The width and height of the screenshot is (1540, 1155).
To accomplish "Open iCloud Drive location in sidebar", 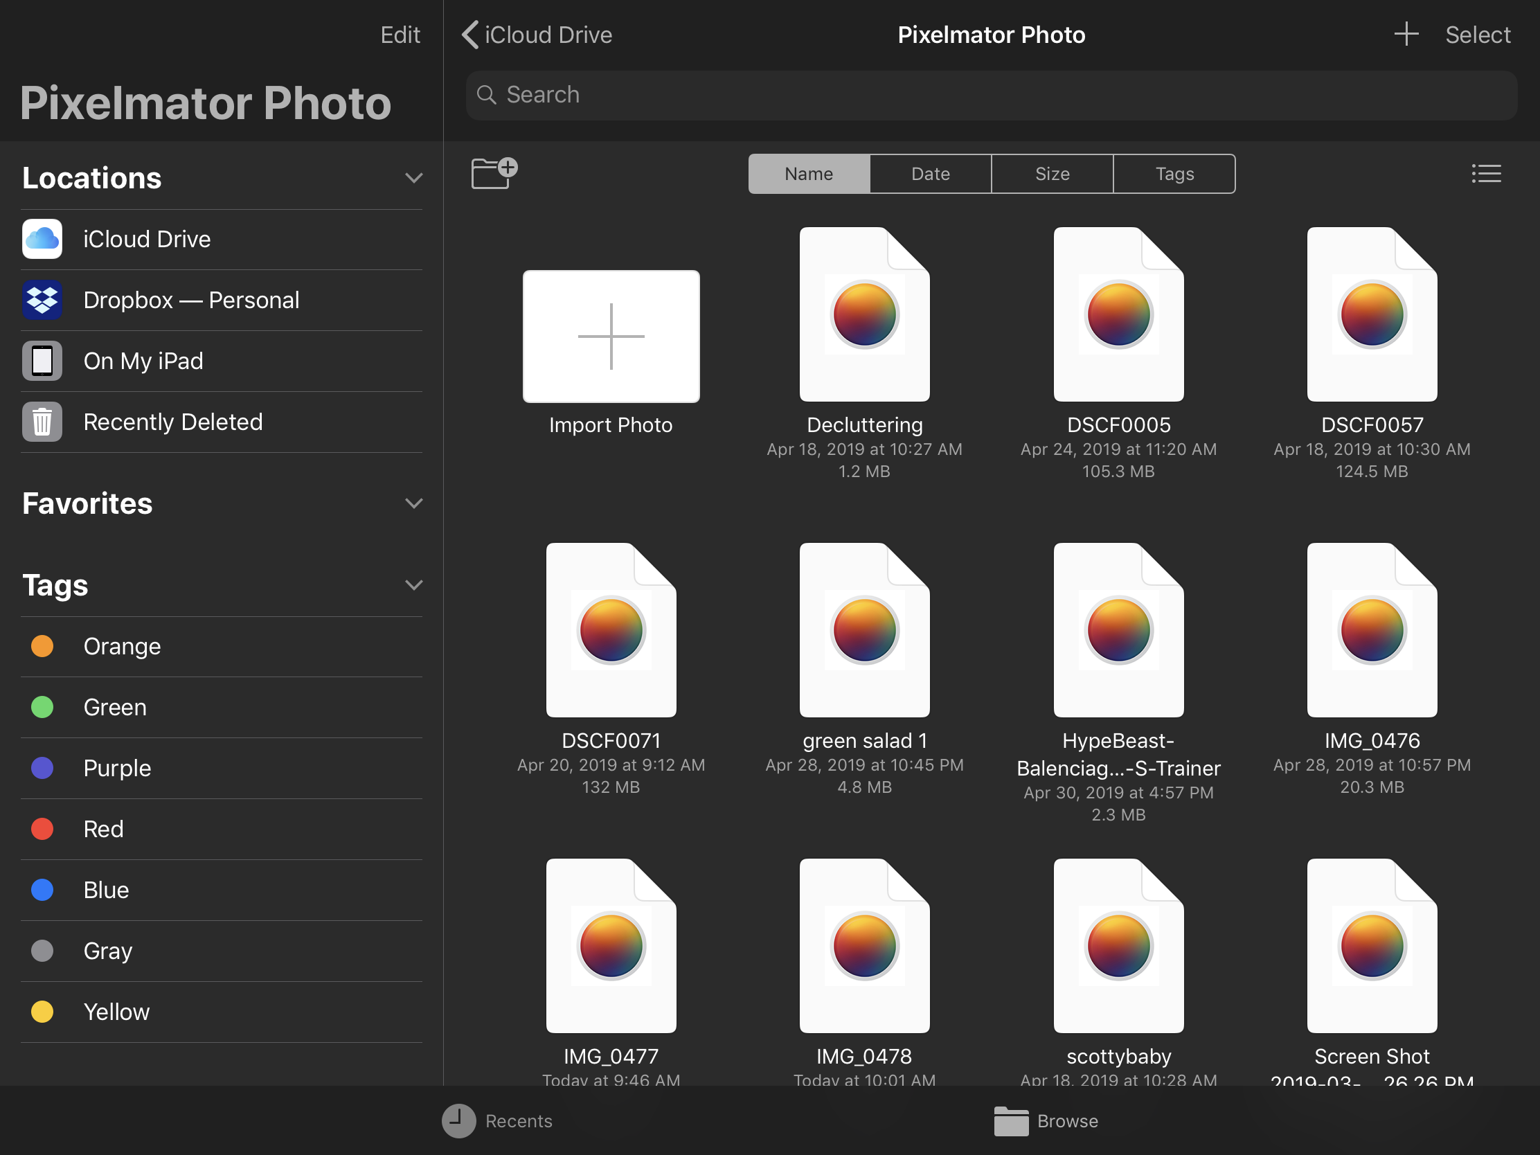I will pos(222,240).
